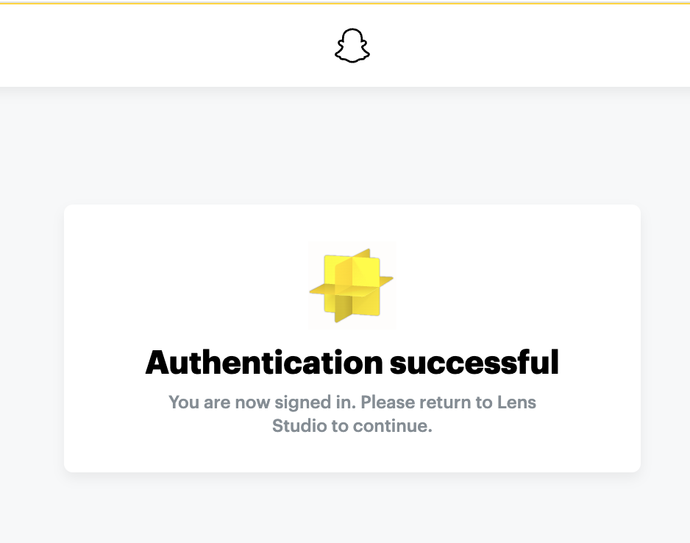Viewport: 690px width, 543px height.
Task: Click the gray background beneath the white card
Action: tap(352, 509)
